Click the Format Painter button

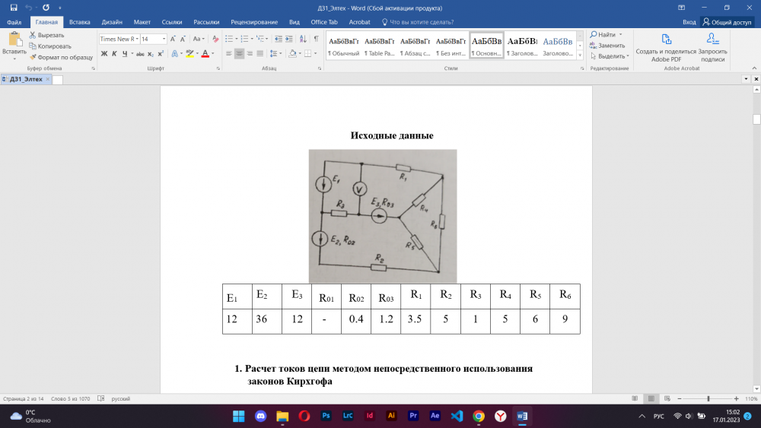click(x=60, y=57)
